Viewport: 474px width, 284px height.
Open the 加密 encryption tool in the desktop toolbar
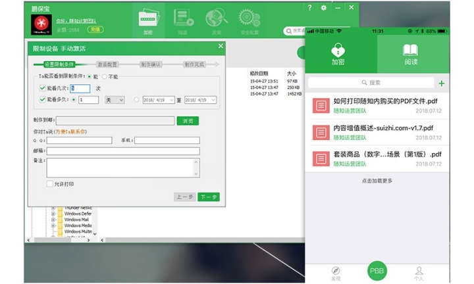tap(148, 21)
